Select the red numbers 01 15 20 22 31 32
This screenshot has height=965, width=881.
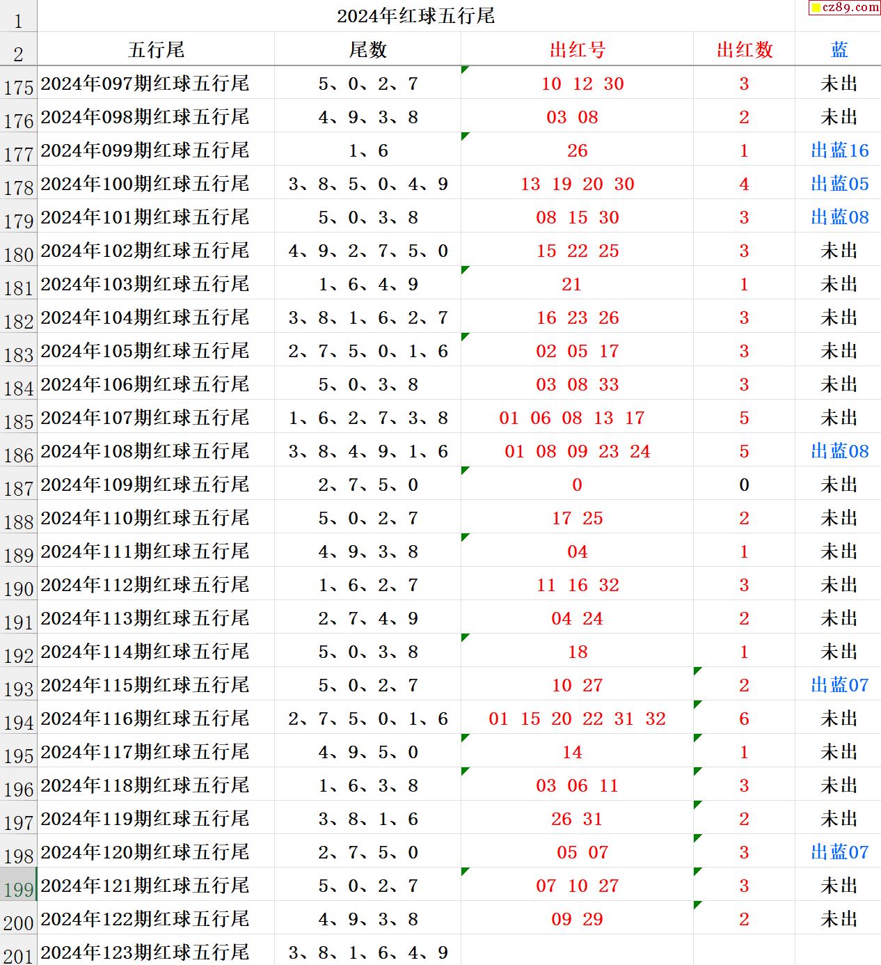pos(577,719)
